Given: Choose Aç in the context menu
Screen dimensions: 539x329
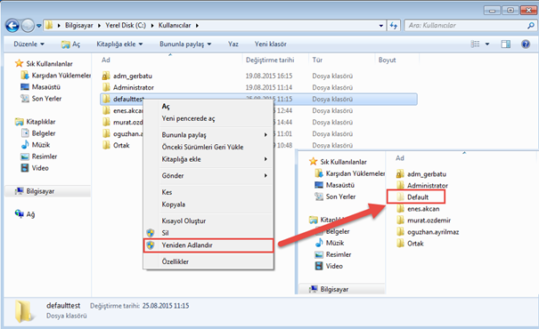Looking at the screenshot, I should [208, 107].
